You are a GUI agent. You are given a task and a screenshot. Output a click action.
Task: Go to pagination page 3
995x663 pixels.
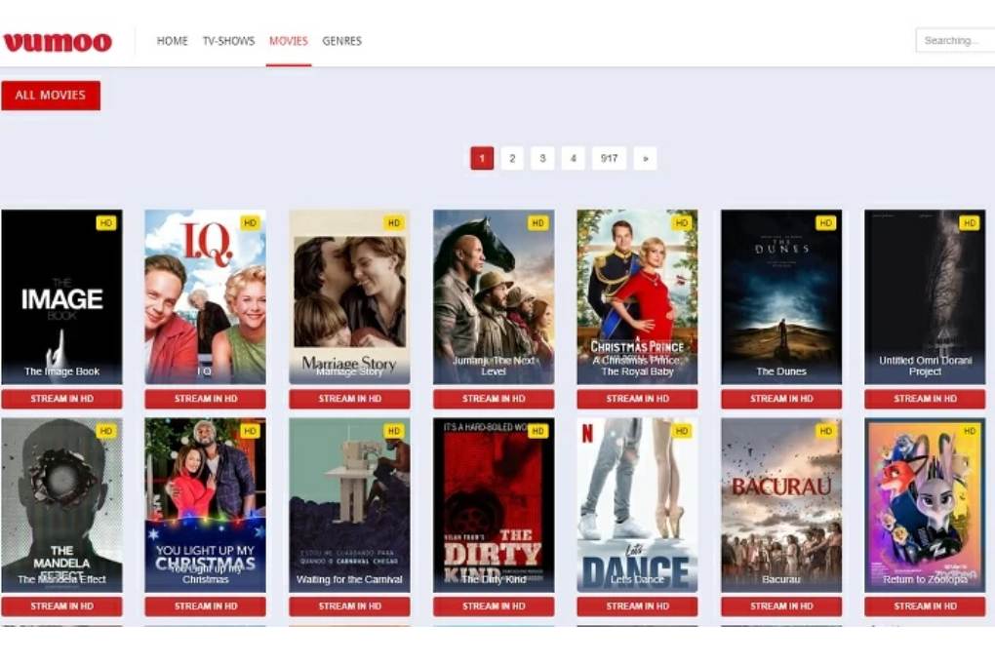tap(542, 158)
